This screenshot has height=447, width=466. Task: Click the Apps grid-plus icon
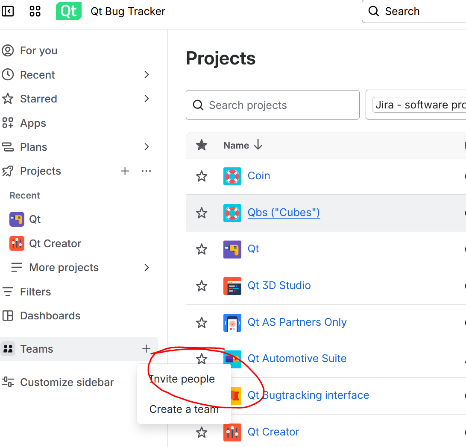8,123
